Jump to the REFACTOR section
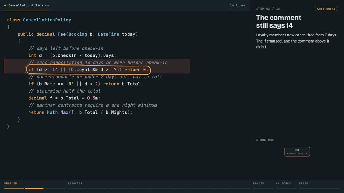Image resolution: width=344 pixels, height=193 pixels. [75, 183]
